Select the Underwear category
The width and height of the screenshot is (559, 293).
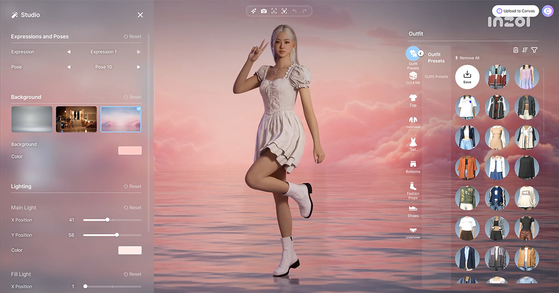pyautogui.click(x=413, y=233)
